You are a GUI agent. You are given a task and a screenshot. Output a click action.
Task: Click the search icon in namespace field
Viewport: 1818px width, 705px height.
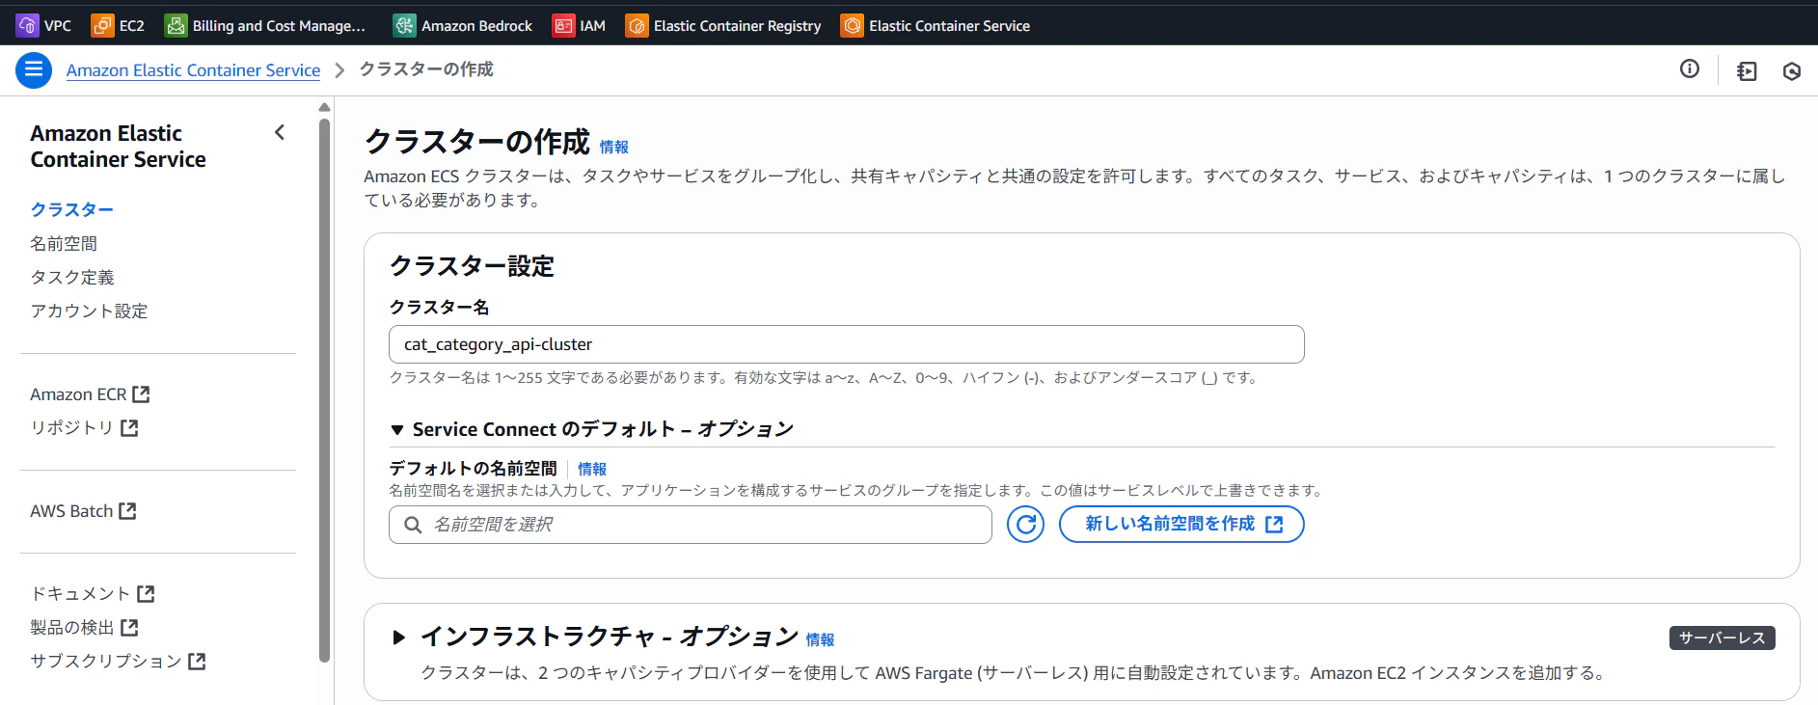click(x=413, y=525)
